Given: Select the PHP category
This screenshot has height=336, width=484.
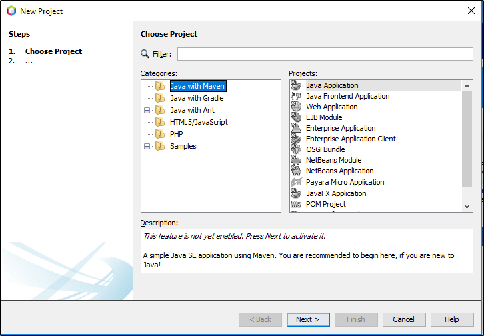Looking at the screenshot, I should (176, 134).
